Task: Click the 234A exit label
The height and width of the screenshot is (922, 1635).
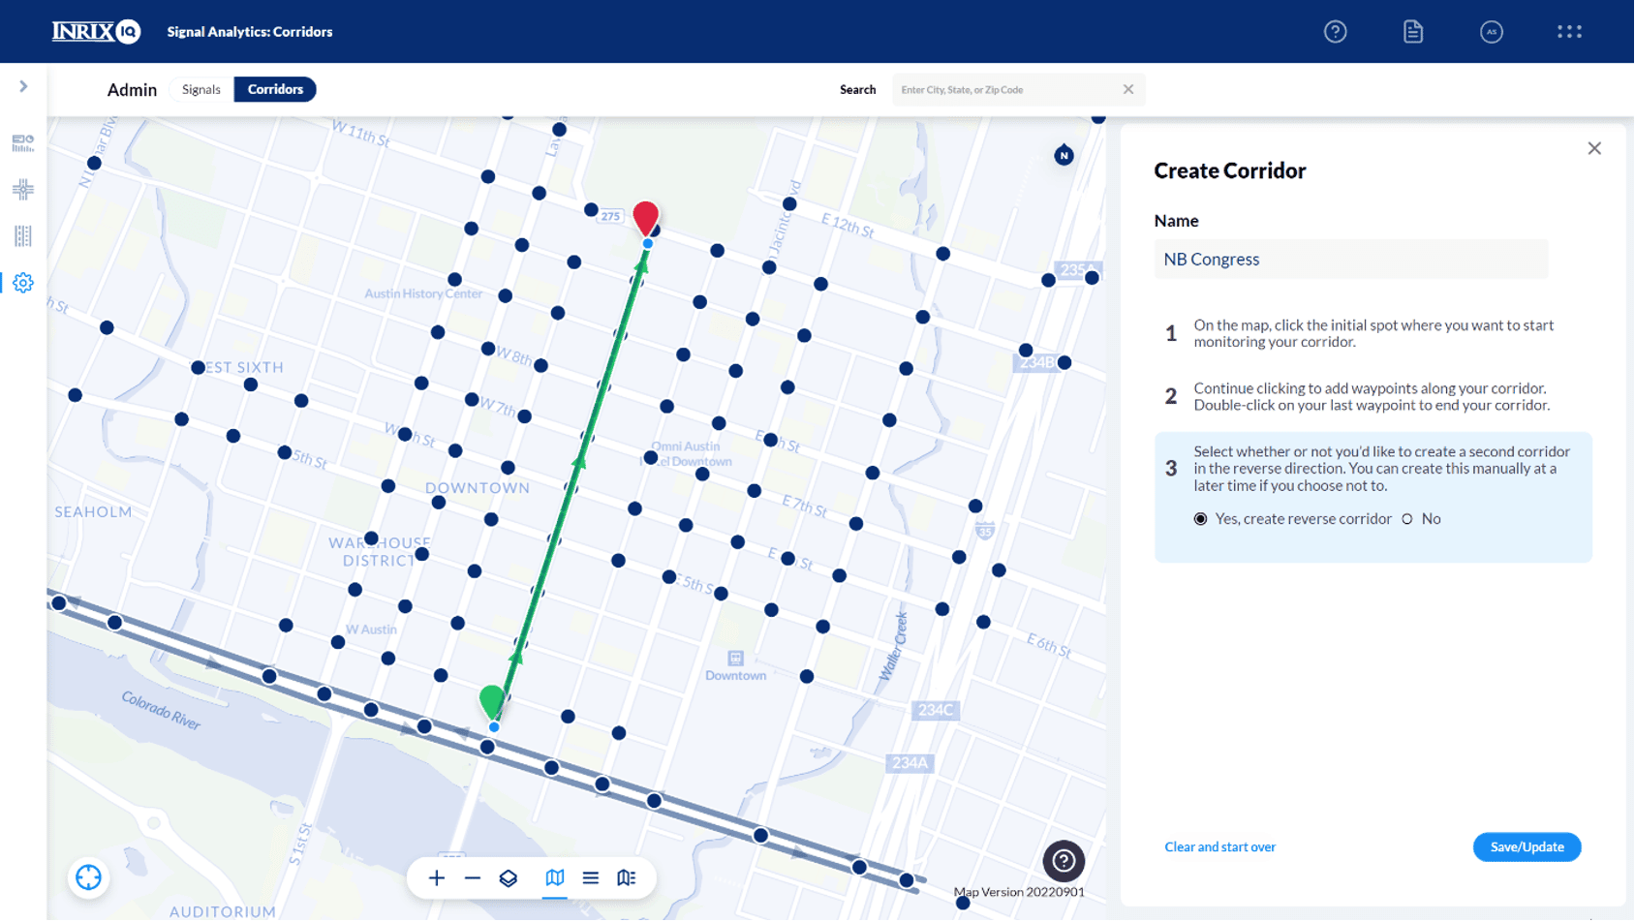Action: 910,763
